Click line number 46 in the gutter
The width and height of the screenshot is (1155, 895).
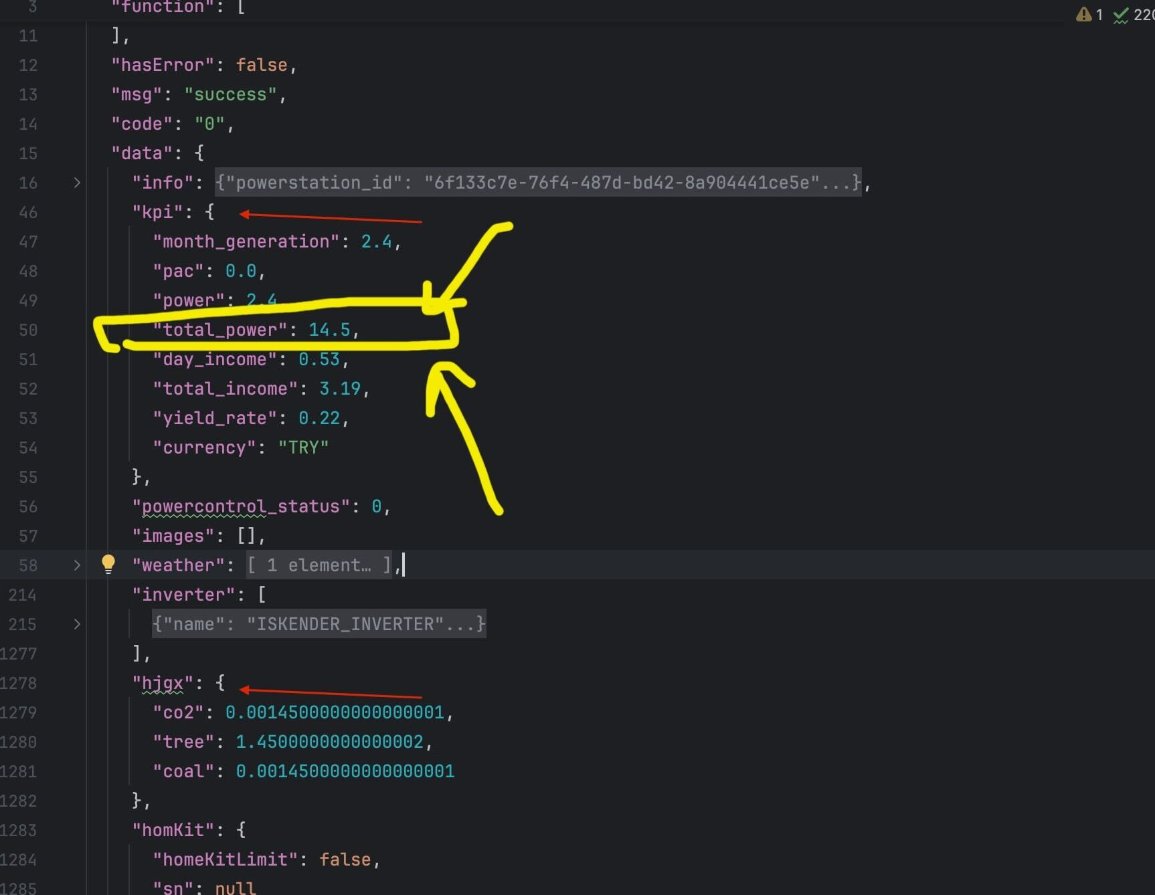click(x=28, y=212)
